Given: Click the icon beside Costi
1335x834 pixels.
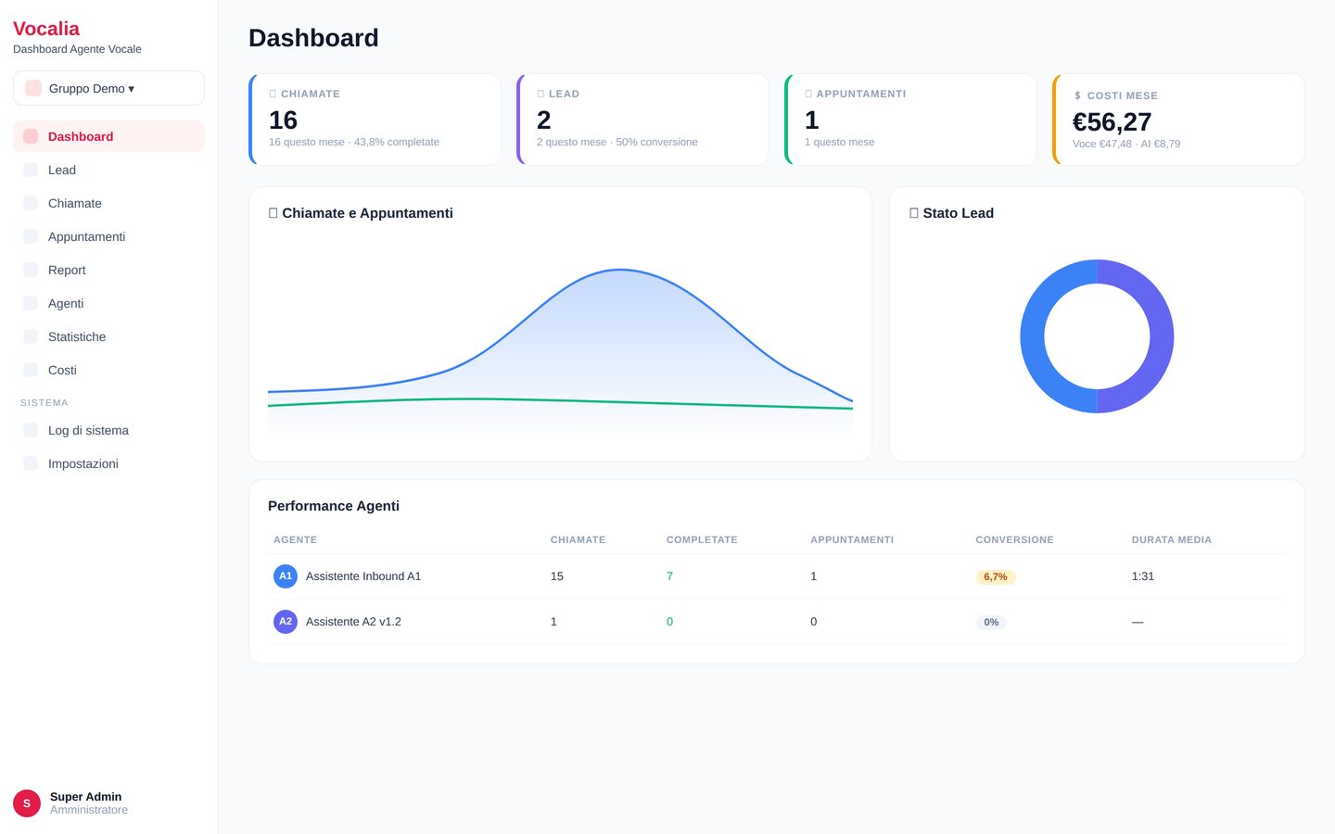Looking at the screenshot, I should [x=31, y=370].
